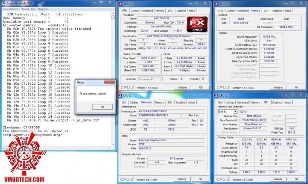Click the Link Width x16 field
The height and width of the screenshot is (184, 308).
point(157,163)
